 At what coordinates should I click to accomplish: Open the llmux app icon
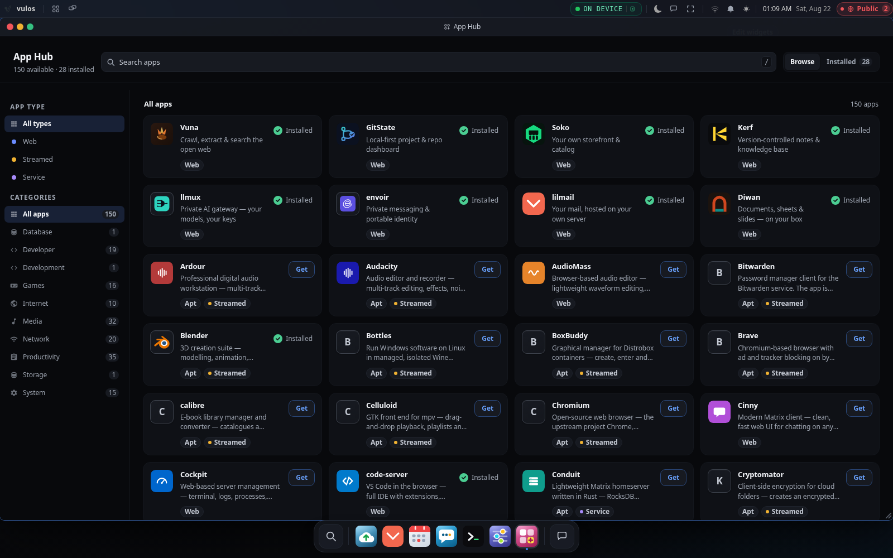click(162, 204)
